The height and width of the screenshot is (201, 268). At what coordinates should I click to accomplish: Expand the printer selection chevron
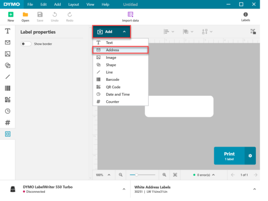124,189
